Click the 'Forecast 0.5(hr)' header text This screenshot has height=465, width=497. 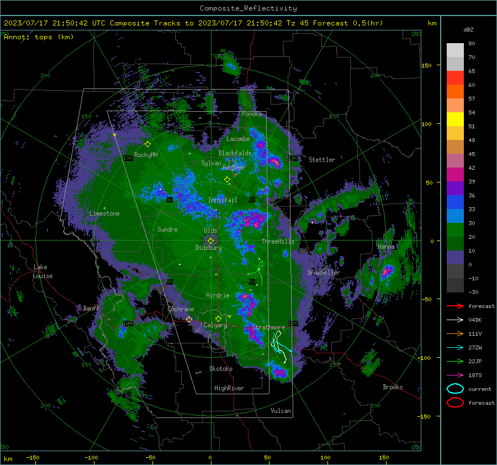pyautogui.click(x=348, y=23)
